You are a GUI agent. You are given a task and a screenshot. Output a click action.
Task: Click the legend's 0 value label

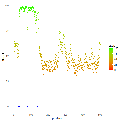pyautogui.click(x=115, y=70)
